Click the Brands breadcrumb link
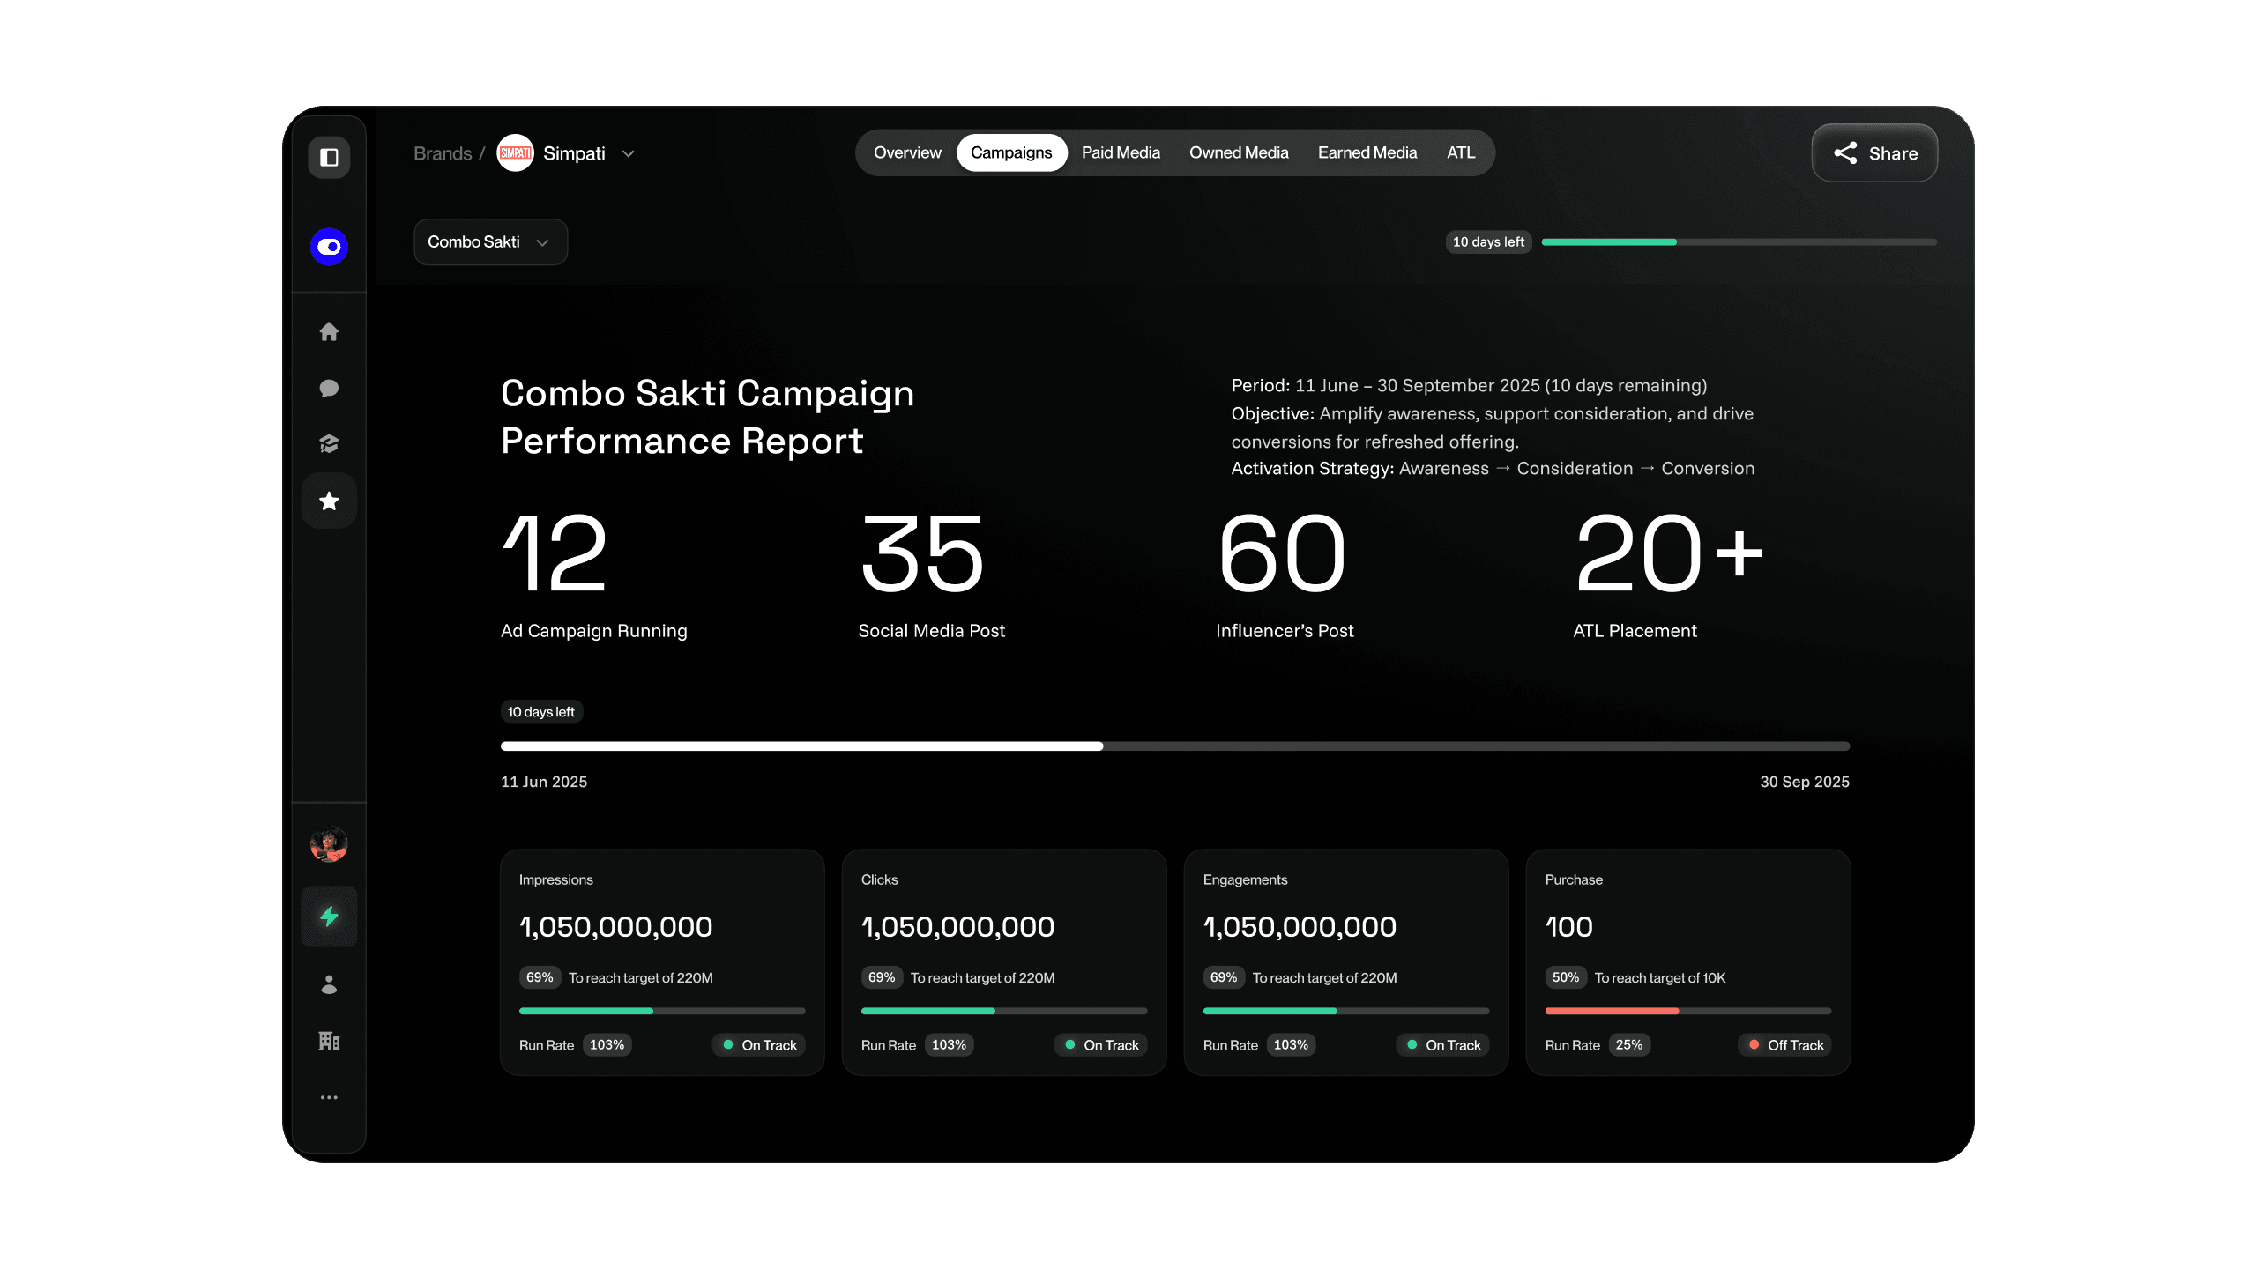This screenshot has height=1269, width=2257. point(443,153)
